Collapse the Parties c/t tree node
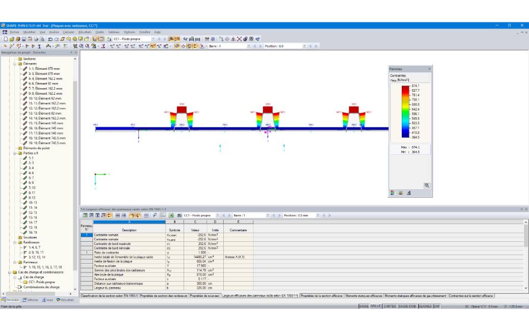 (15, 153)
